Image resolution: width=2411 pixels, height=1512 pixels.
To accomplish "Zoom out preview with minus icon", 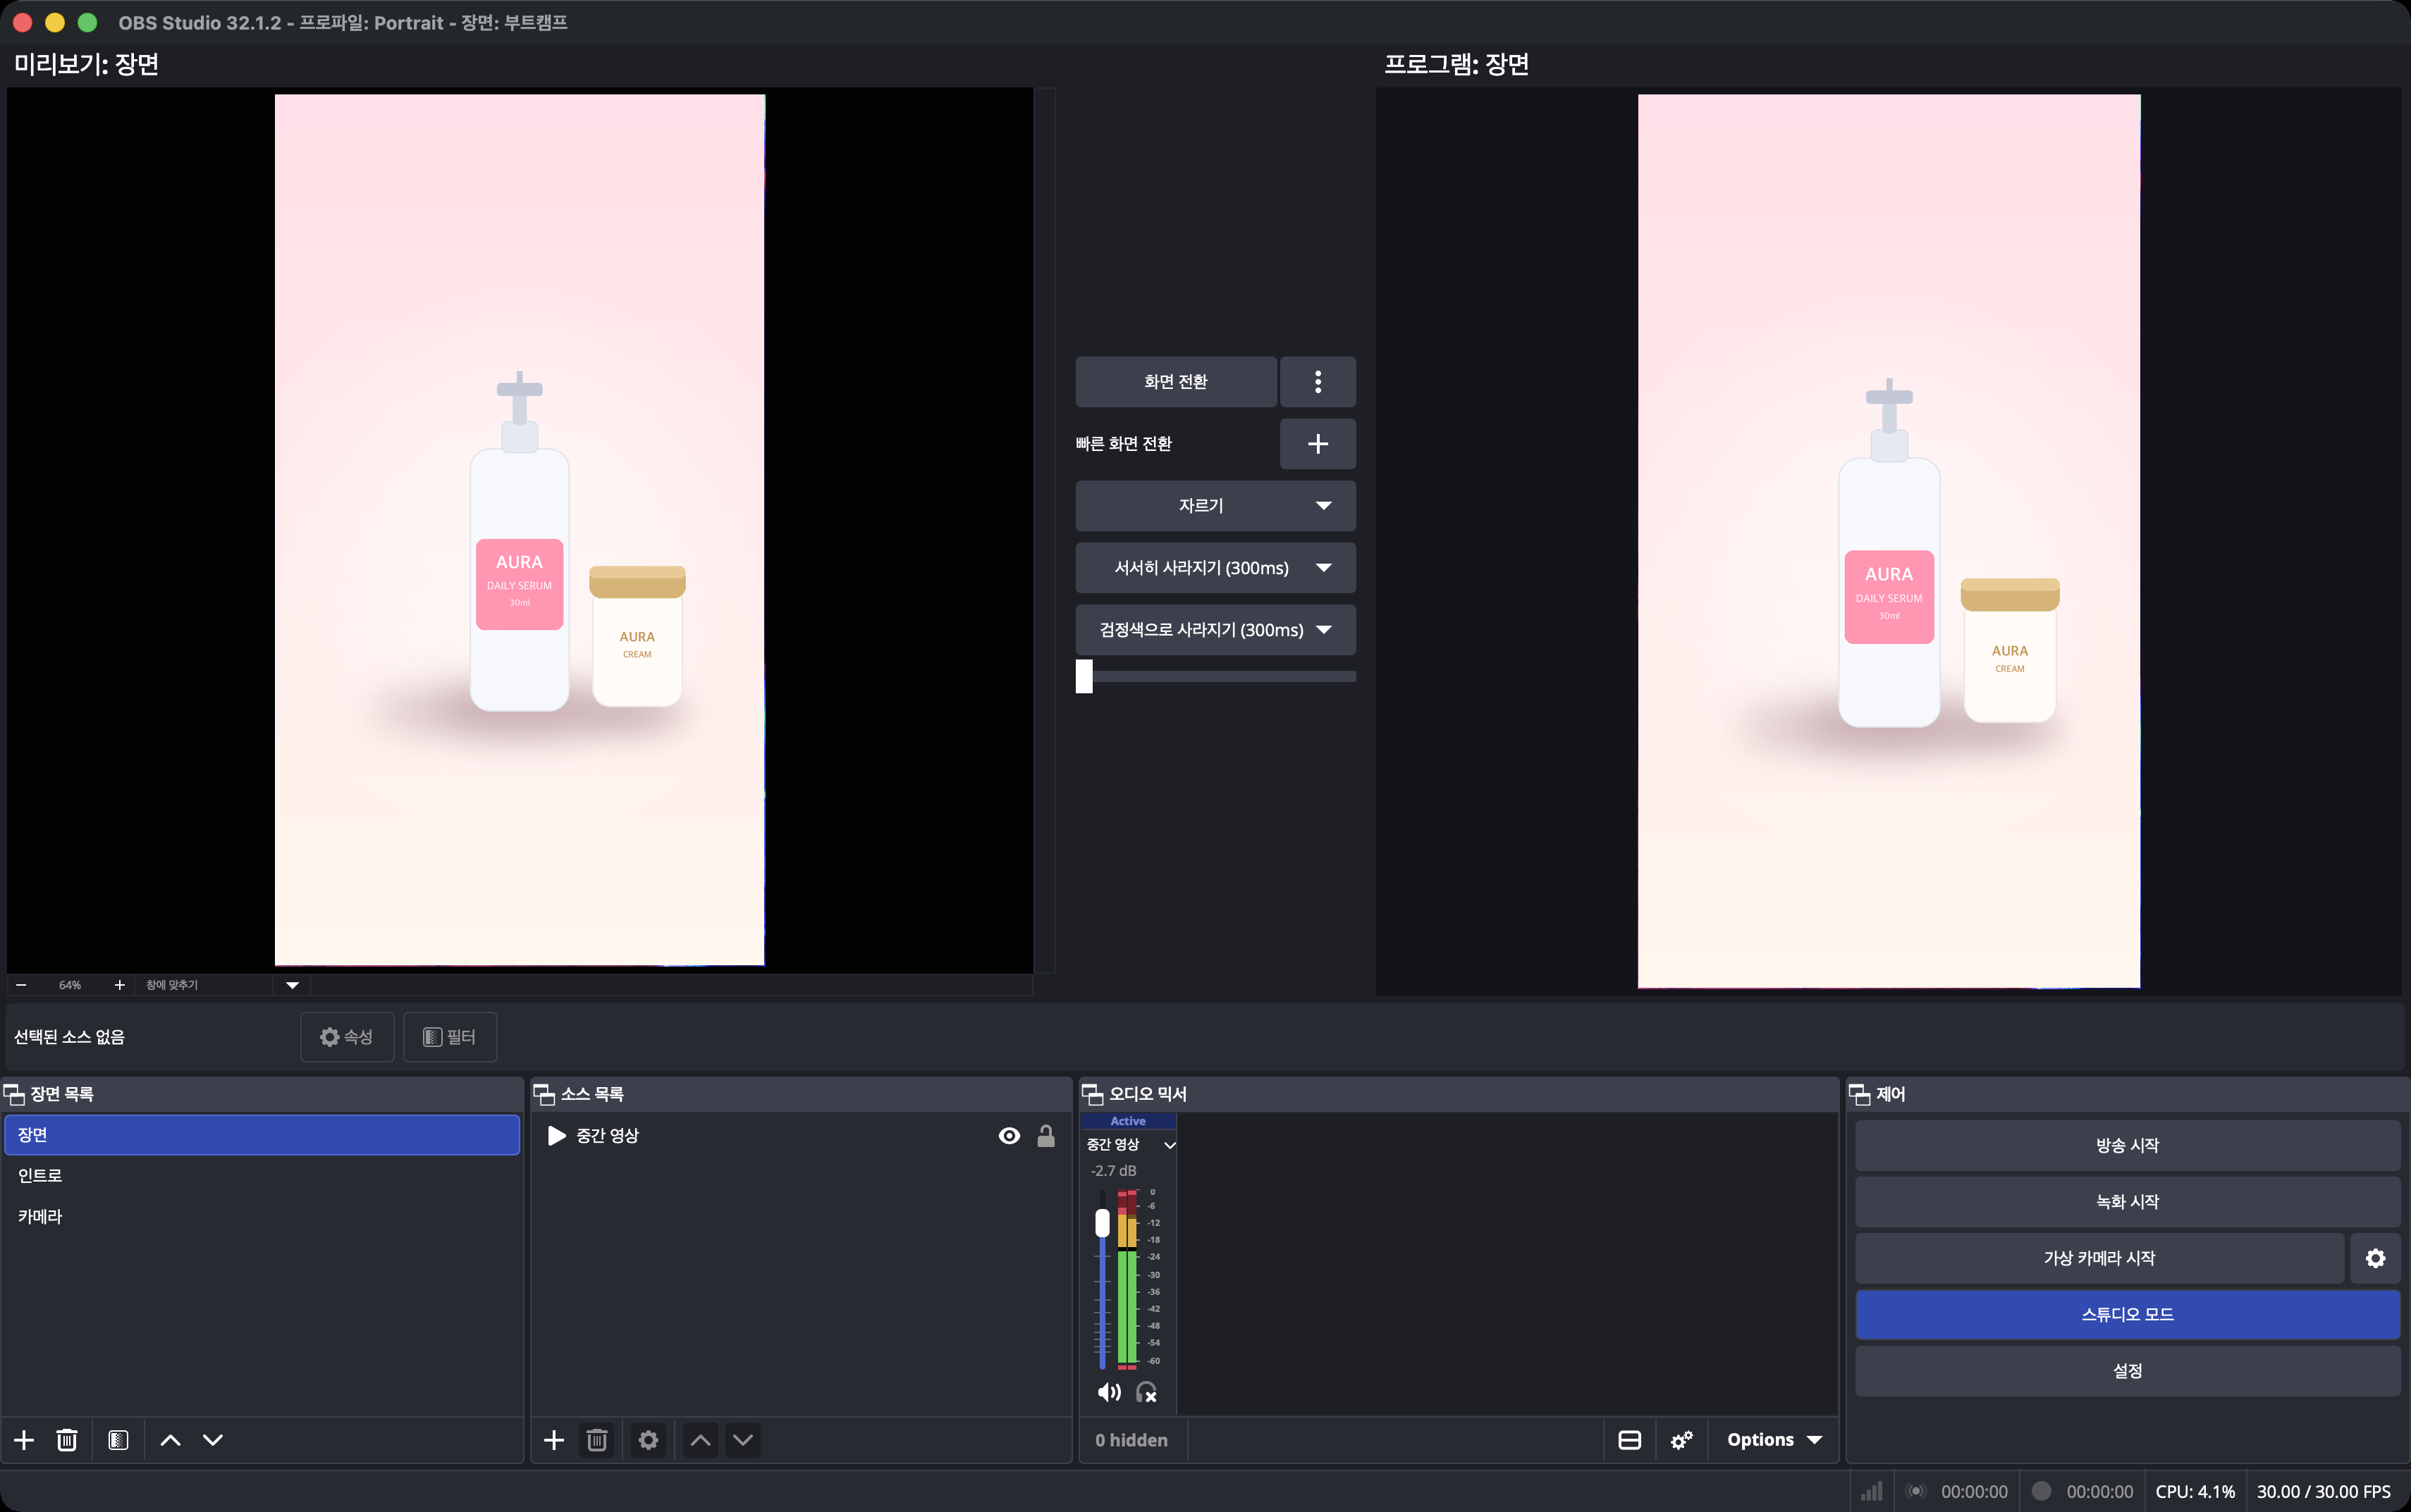I will [21, 985].
